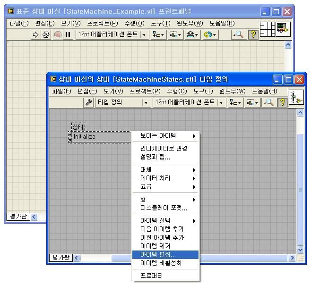
Task: Click search magnifier in type definition toolbar
Action: point(269,102)
